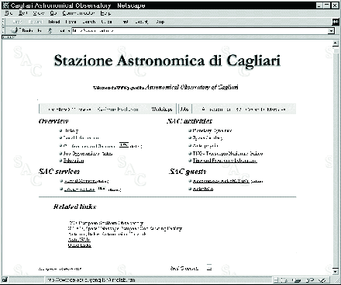341x285 pixels.
Task: Open the Go menu
Action: (53, 13)
